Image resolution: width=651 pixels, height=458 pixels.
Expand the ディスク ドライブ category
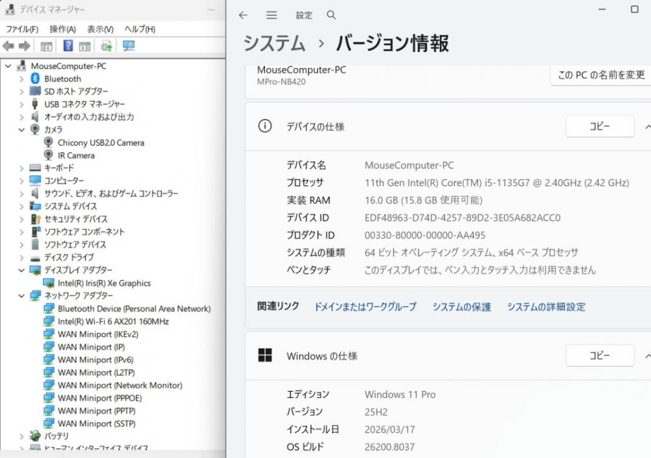tap(21, 257)
